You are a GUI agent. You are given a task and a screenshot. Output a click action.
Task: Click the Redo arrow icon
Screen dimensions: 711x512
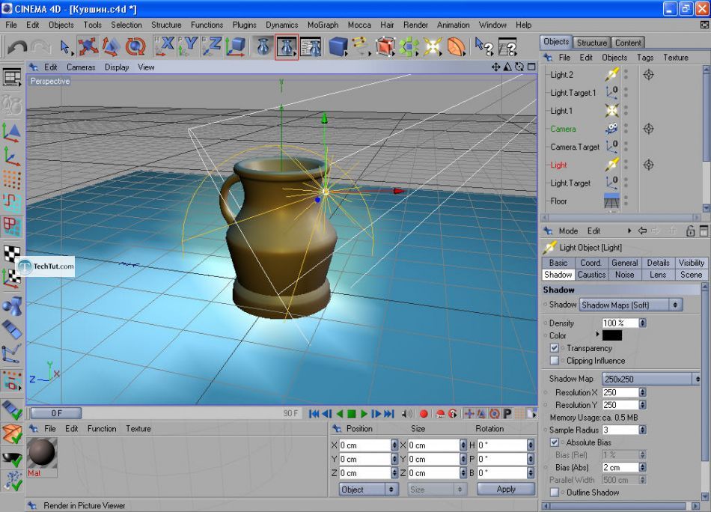[x=41, y=46]
